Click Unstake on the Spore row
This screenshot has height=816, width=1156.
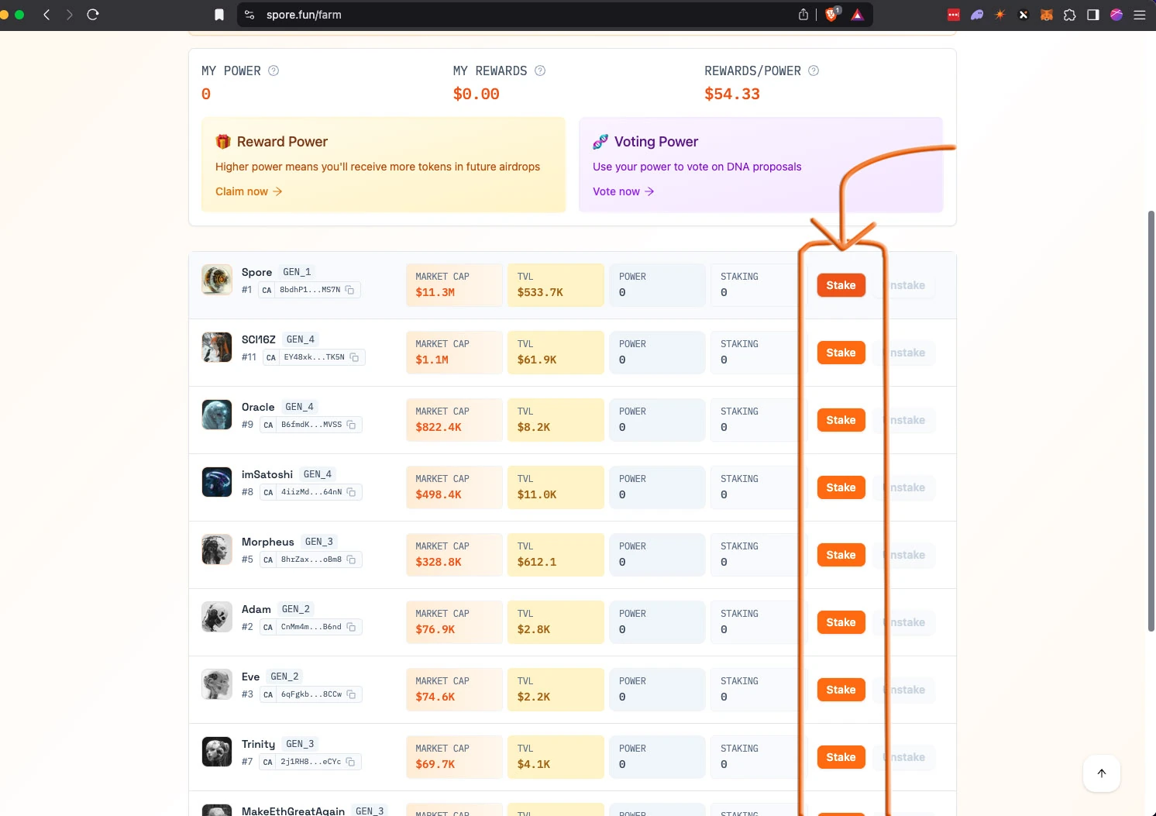pyautogui.click(x=903, y=285)
